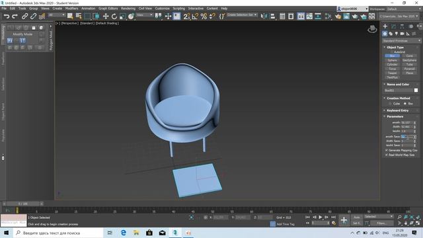Select the Shapes category icon

(x=391, y=34)
